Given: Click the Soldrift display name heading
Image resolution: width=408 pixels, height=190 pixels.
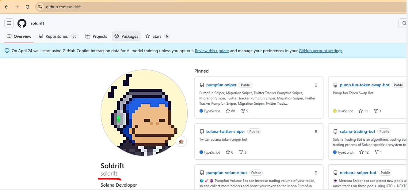Looking at the screenshot, I should coord(112,166).
